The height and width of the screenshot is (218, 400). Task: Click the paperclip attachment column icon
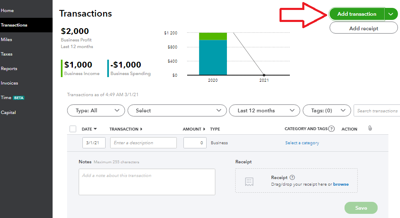click(370, 128)
